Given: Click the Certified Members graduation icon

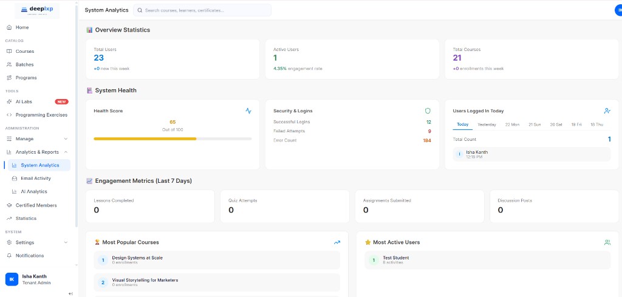Looking at the screenshot, I should 9,205.
